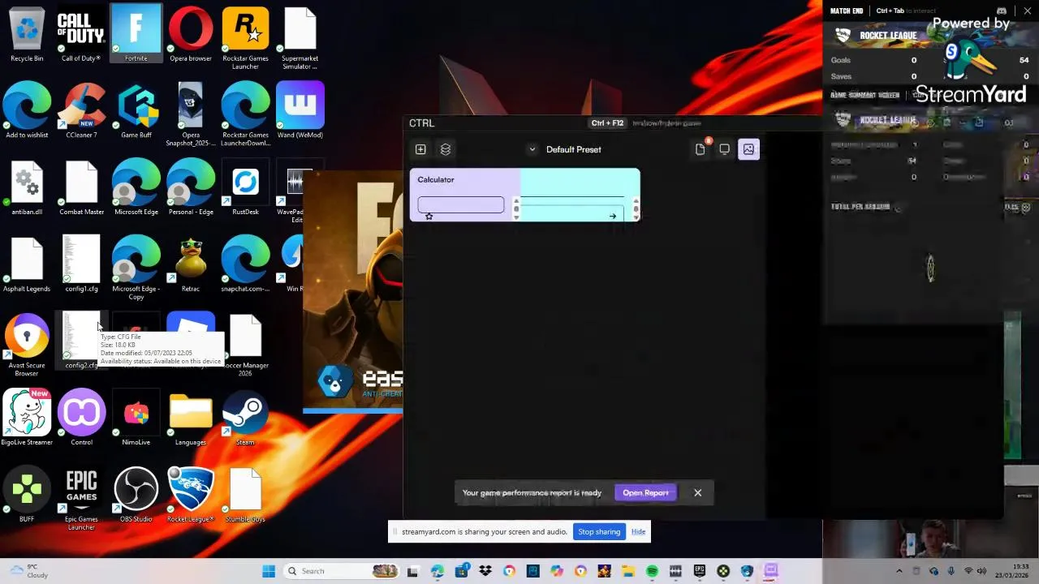Click the arrow in Calculator widget
1039x584 pixels.
(x=613, y=217)
